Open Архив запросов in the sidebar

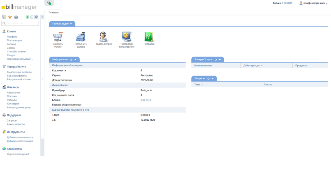(x=16, y=124)
